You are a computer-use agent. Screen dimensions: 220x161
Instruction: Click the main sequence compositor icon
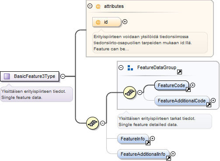click(x=93, y=123)
